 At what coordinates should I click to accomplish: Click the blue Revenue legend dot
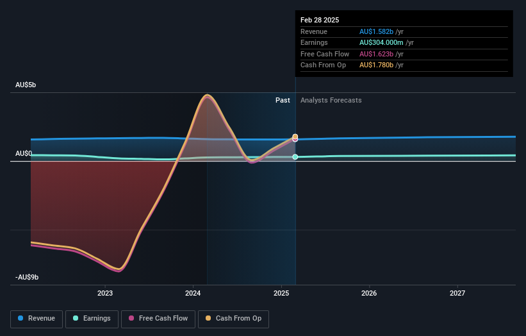(x=21, y=318)
